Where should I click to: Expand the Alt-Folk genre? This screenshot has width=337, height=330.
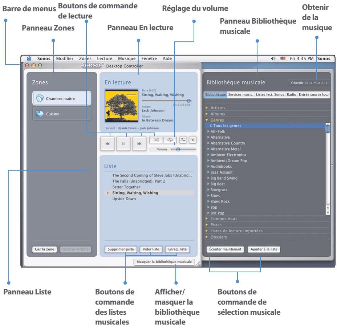pyautogui.click(x=208, y=131)
